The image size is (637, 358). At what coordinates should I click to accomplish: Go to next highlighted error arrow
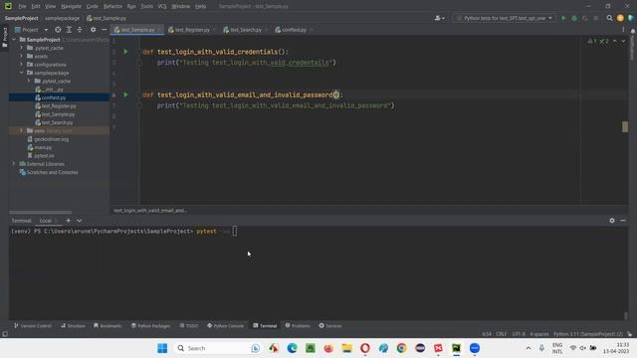(623, 41)
